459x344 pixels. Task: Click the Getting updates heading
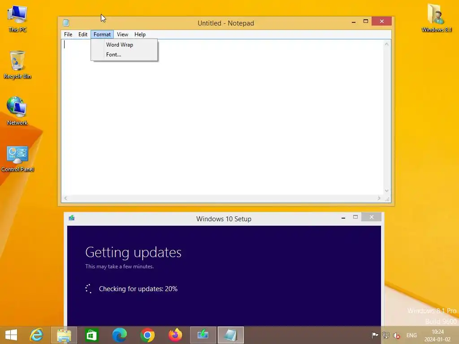click(133, 253)
